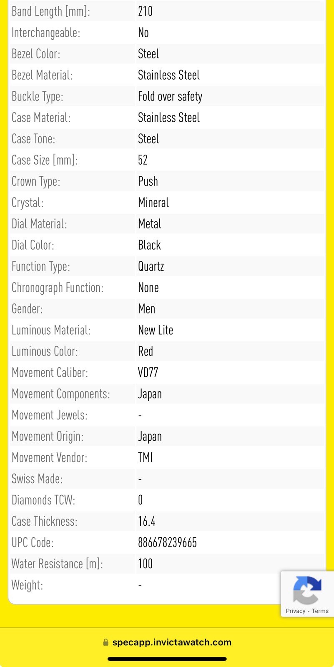Image resolution: width=334 pixels, height=667 pixels.
Task: Tap the Band Length value 210
Action: pos(145,11)
